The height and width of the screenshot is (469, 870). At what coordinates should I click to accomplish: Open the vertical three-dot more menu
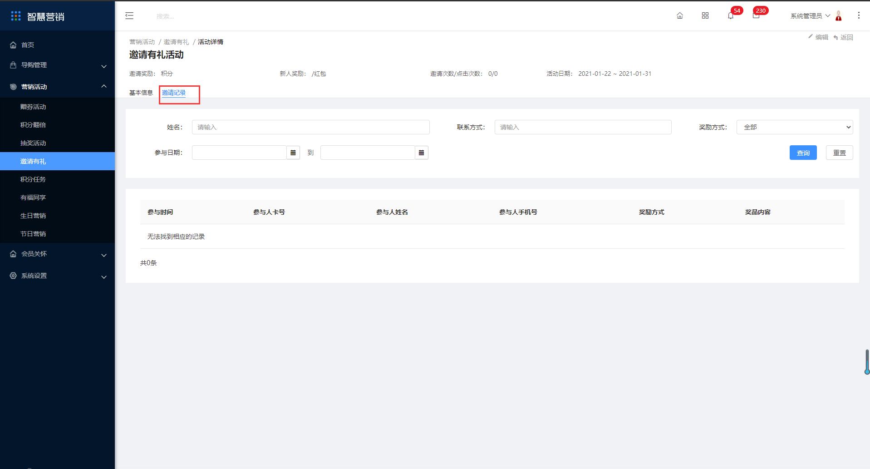point(859,15)
